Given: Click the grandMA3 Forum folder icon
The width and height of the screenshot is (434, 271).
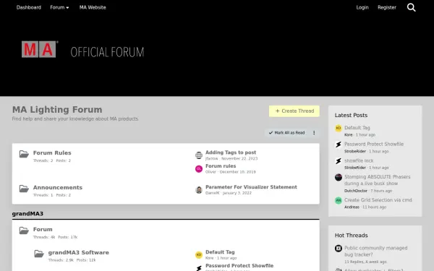Looking at the screenshot, I should [x=24, y=231].
